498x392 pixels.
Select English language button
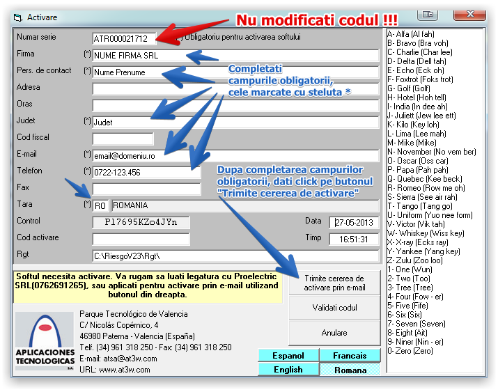coord(288,370)
